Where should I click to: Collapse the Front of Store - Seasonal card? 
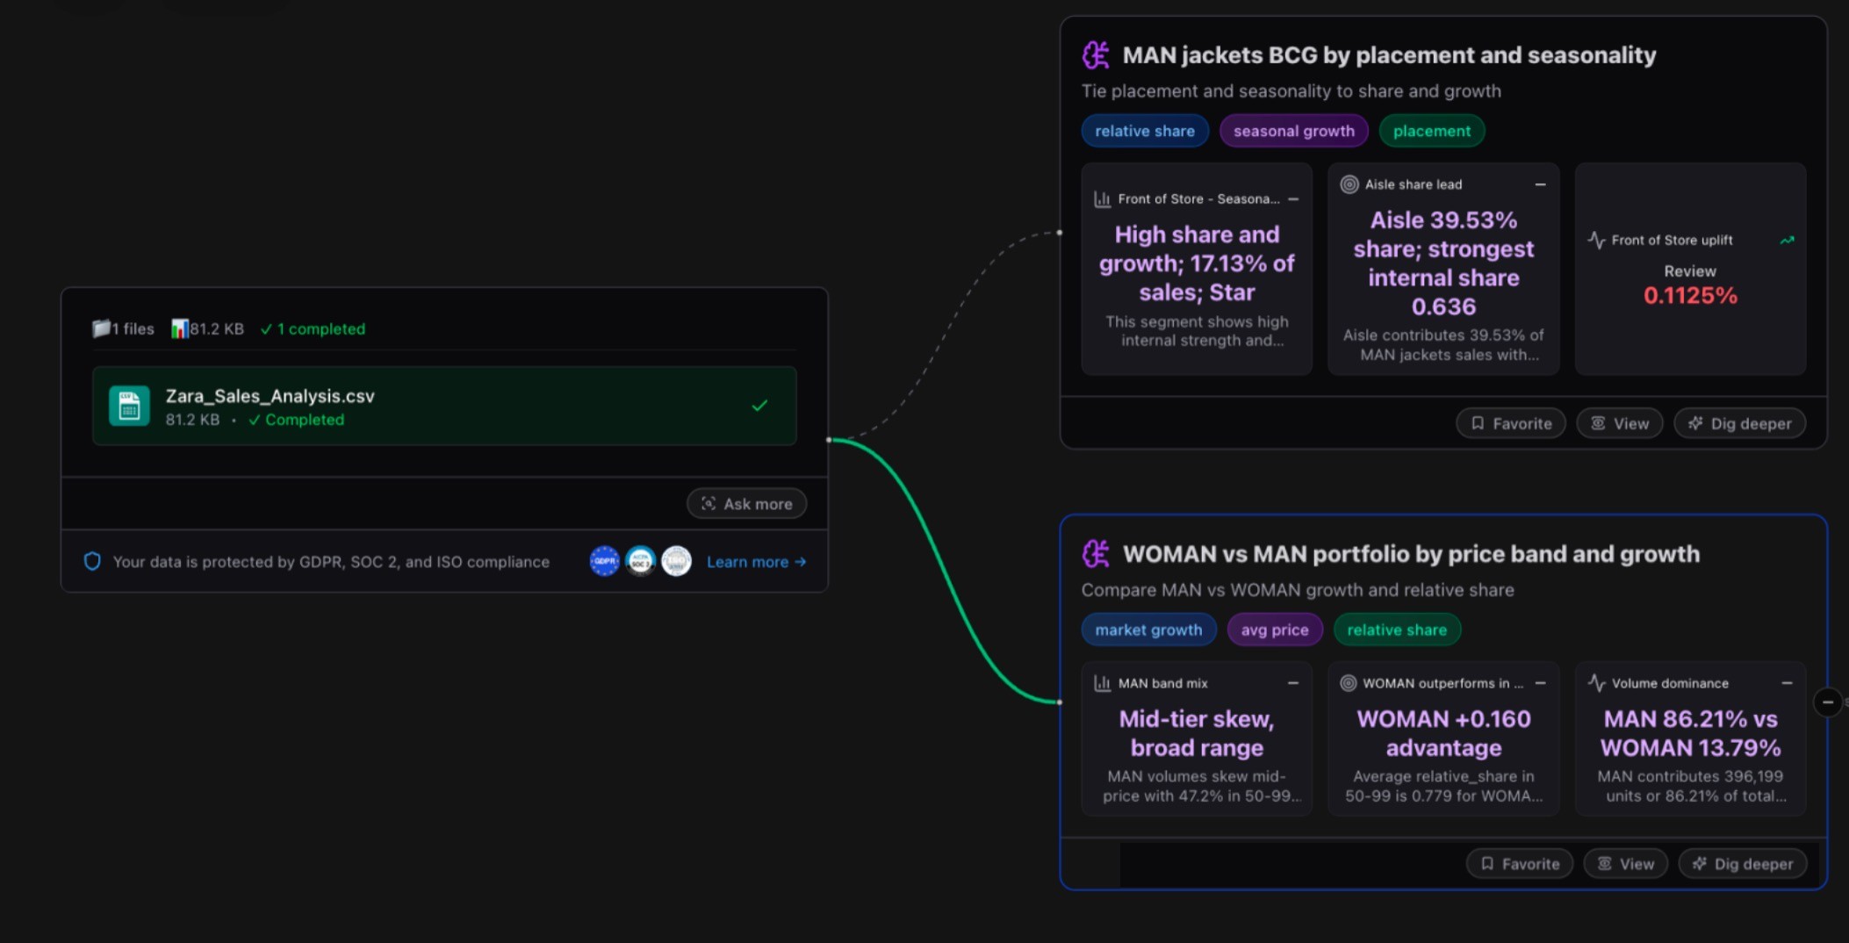1293,199
